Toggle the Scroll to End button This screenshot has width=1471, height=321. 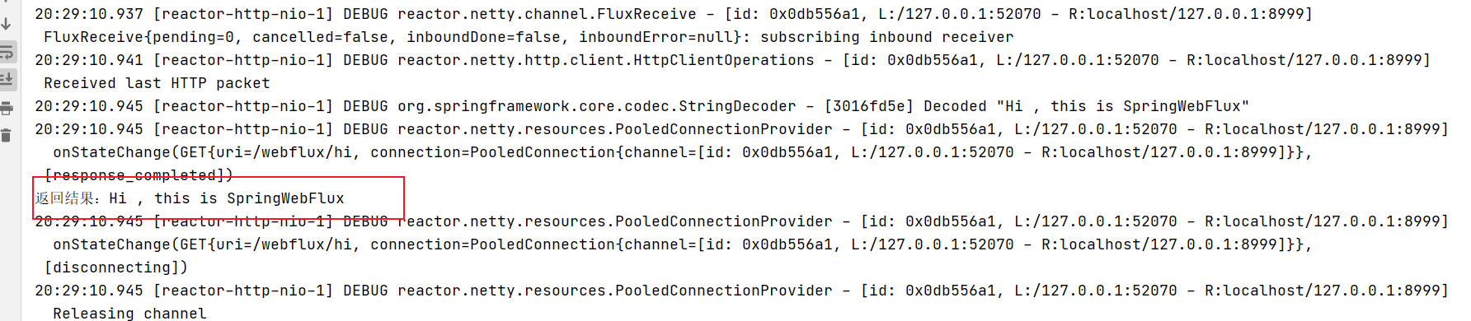[x=7, y=80]
